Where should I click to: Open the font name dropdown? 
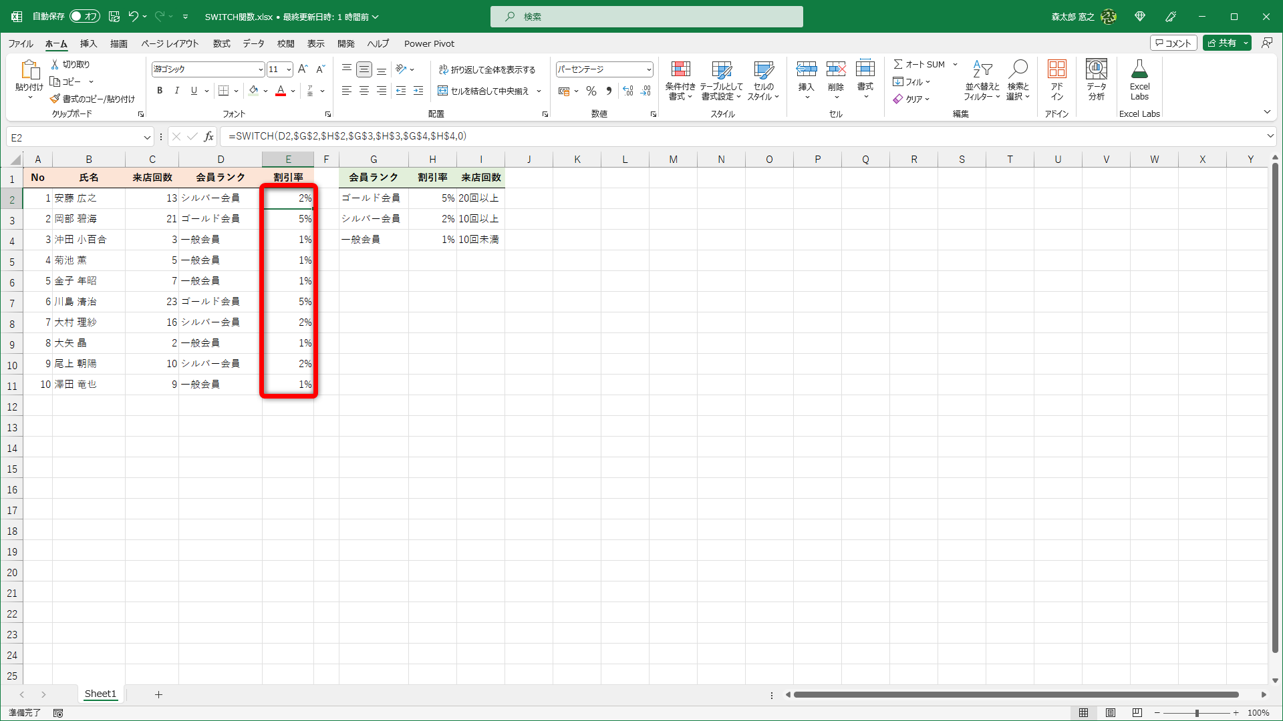click(261, 69)
